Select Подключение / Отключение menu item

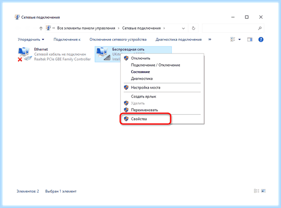pyautogui.click(x=162, y=65)
